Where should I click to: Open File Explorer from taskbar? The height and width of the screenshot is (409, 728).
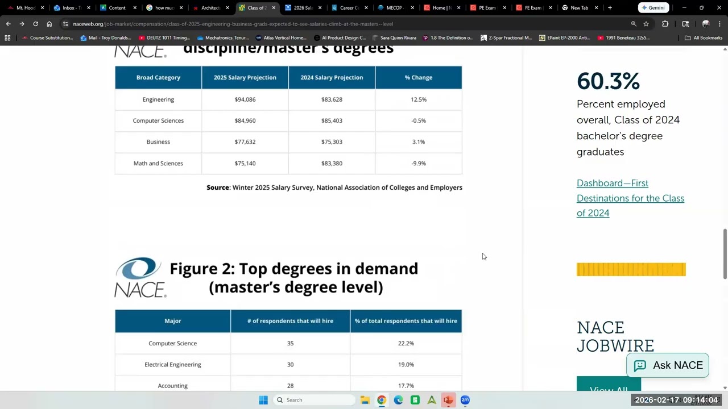tap(365, 400)
